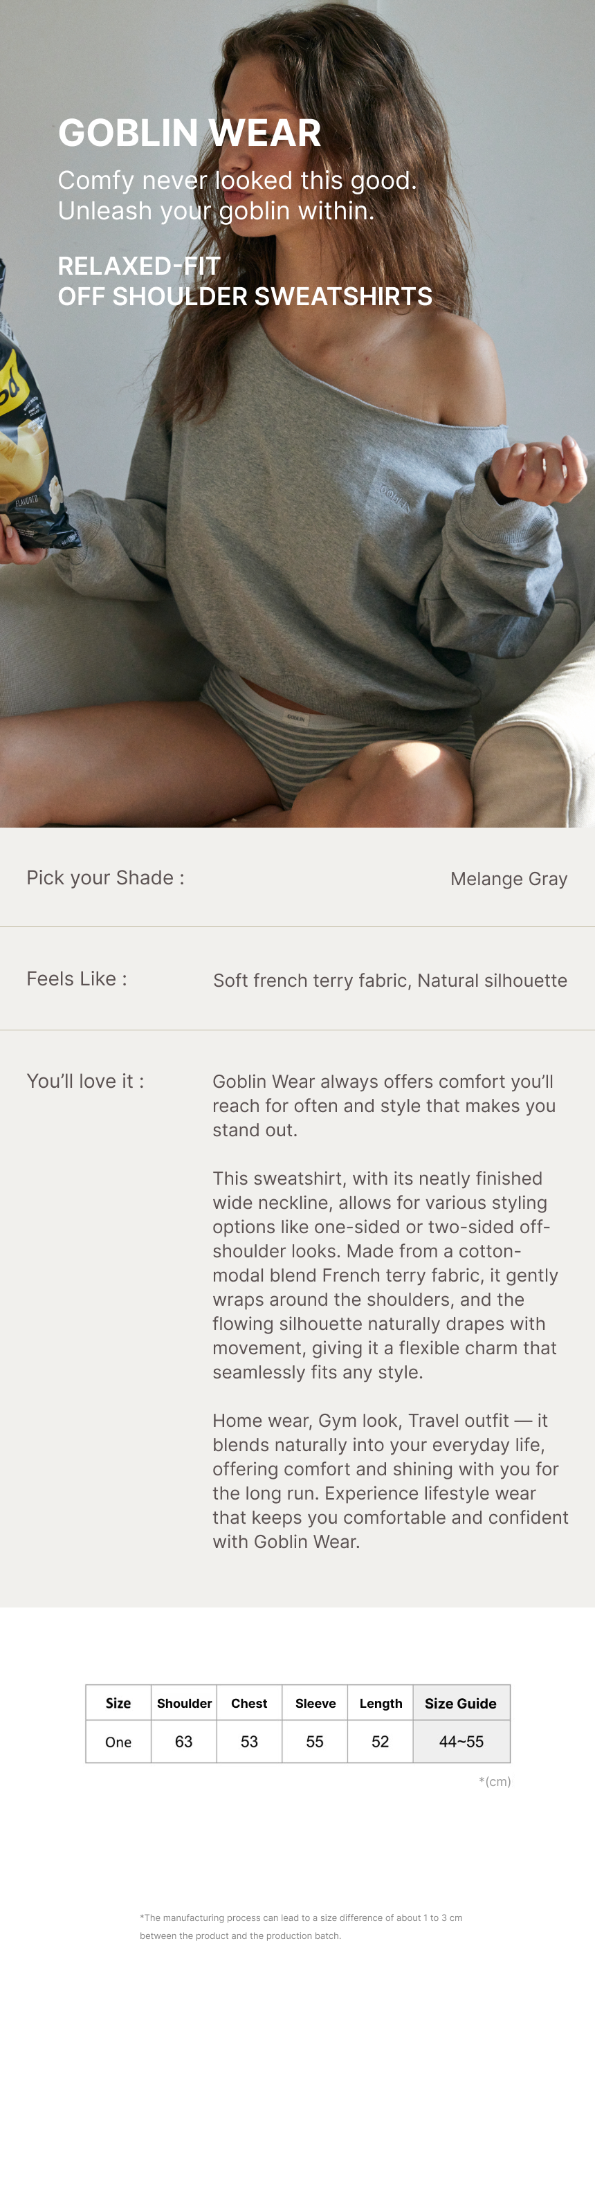The width and height of the screenshot is (595, 2195).
Task: Click the Length column header
Action: click(x=381, y=1704)
